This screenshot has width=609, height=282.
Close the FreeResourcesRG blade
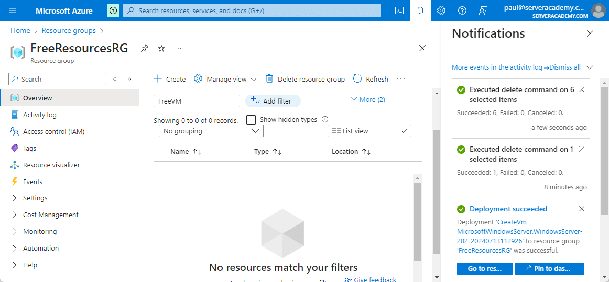click(x=422, y=48)
